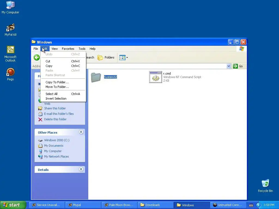
Task: Click the green Back arrow button
Action: 37,57
